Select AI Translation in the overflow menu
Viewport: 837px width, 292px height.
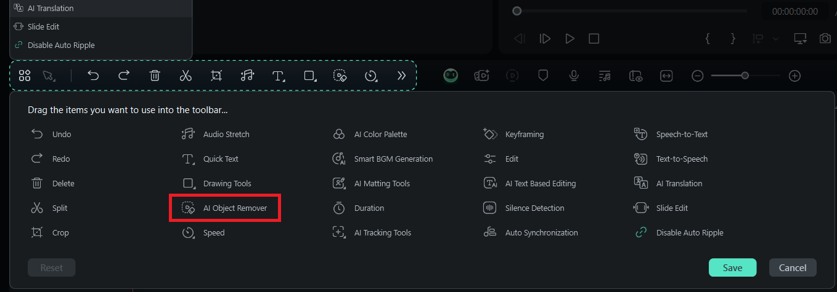click(x=51, y=9)
